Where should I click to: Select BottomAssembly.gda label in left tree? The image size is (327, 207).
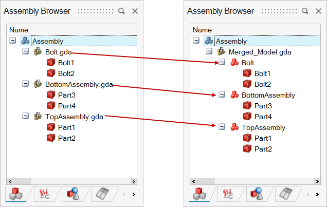(x=79, y=84)
